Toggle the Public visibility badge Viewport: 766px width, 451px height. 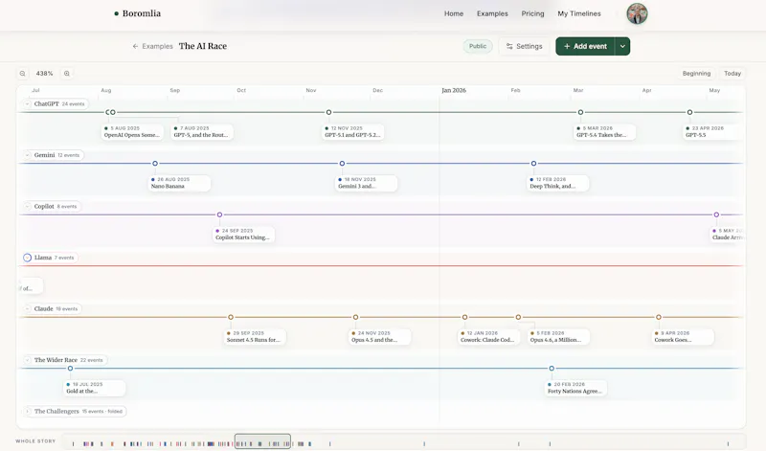pyautogui.click(x=477, y=46)
